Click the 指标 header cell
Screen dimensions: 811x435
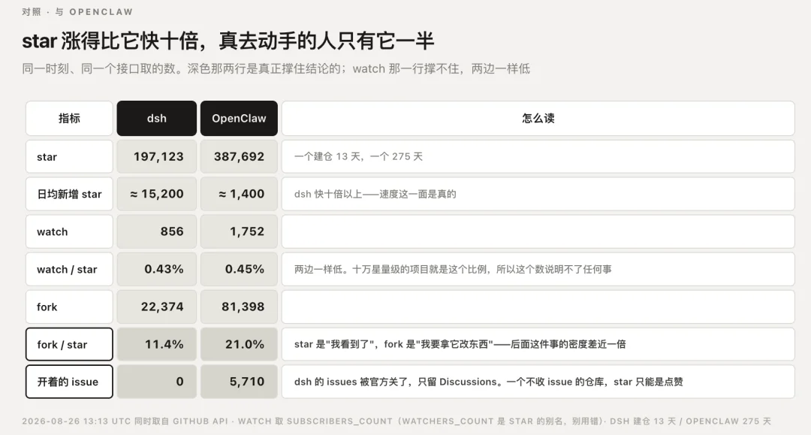69,119
